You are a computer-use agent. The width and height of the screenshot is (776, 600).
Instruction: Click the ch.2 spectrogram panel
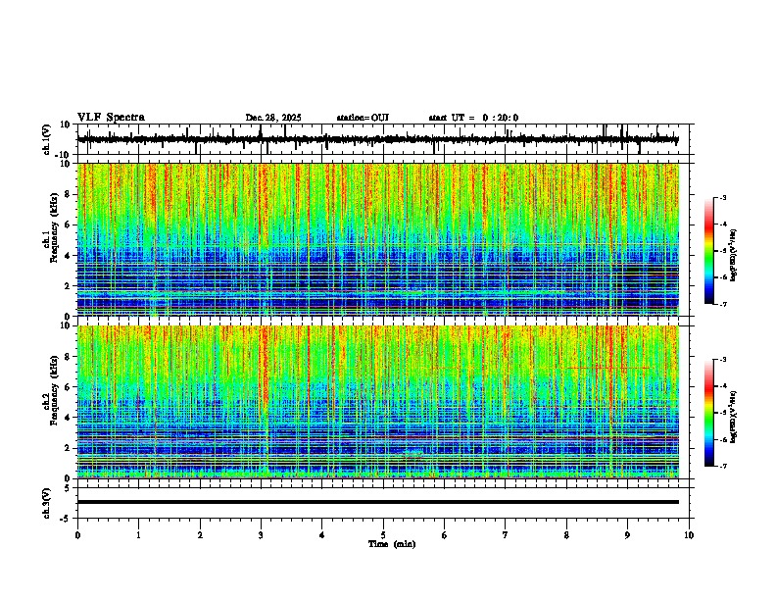(x=378, y=402)
